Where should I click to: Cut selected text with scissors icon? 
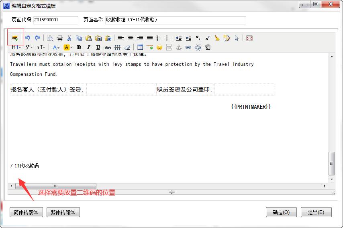pyautogui.click(x=69, y=38)
